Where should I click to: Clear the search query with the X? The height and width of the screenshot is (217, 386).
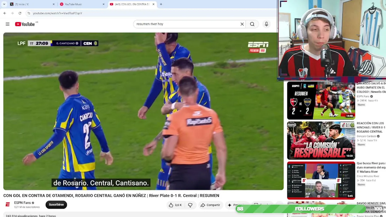pos(242,24)
